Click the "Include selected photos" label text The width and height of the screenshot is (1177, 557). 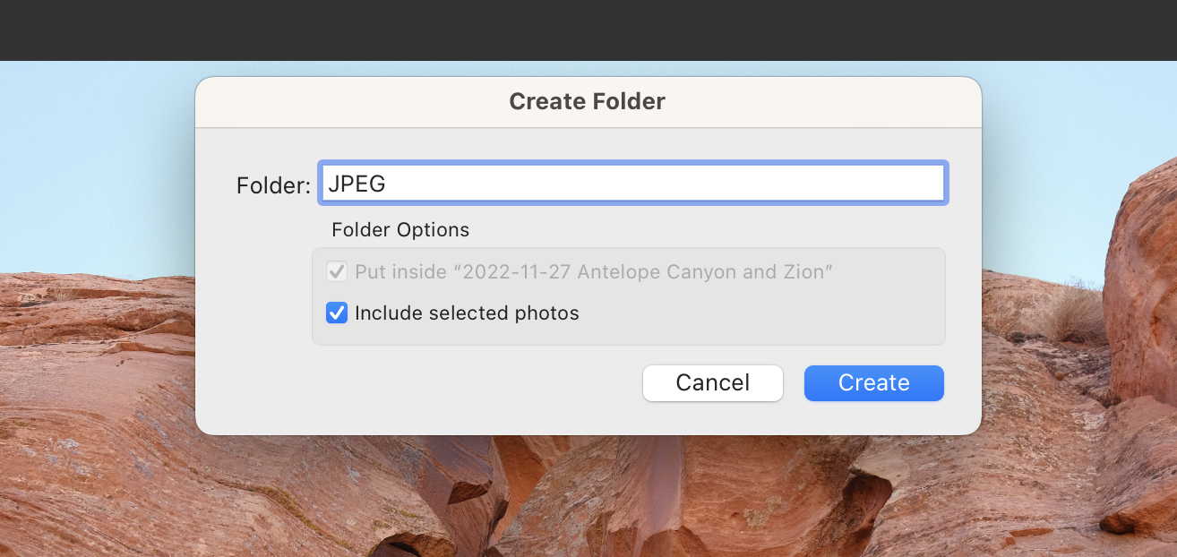[x=467, y=313]
